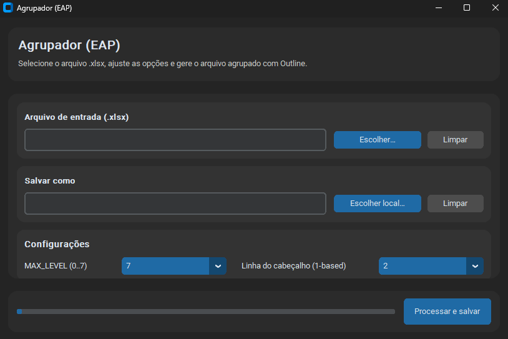
Task: Maximize the Agrupador window
Action: tap(467, 7)
